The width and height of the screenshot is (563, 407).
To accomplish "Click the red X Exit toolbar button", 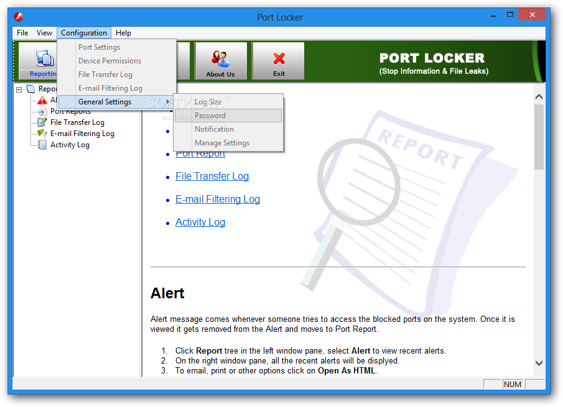I will point(278,61).
